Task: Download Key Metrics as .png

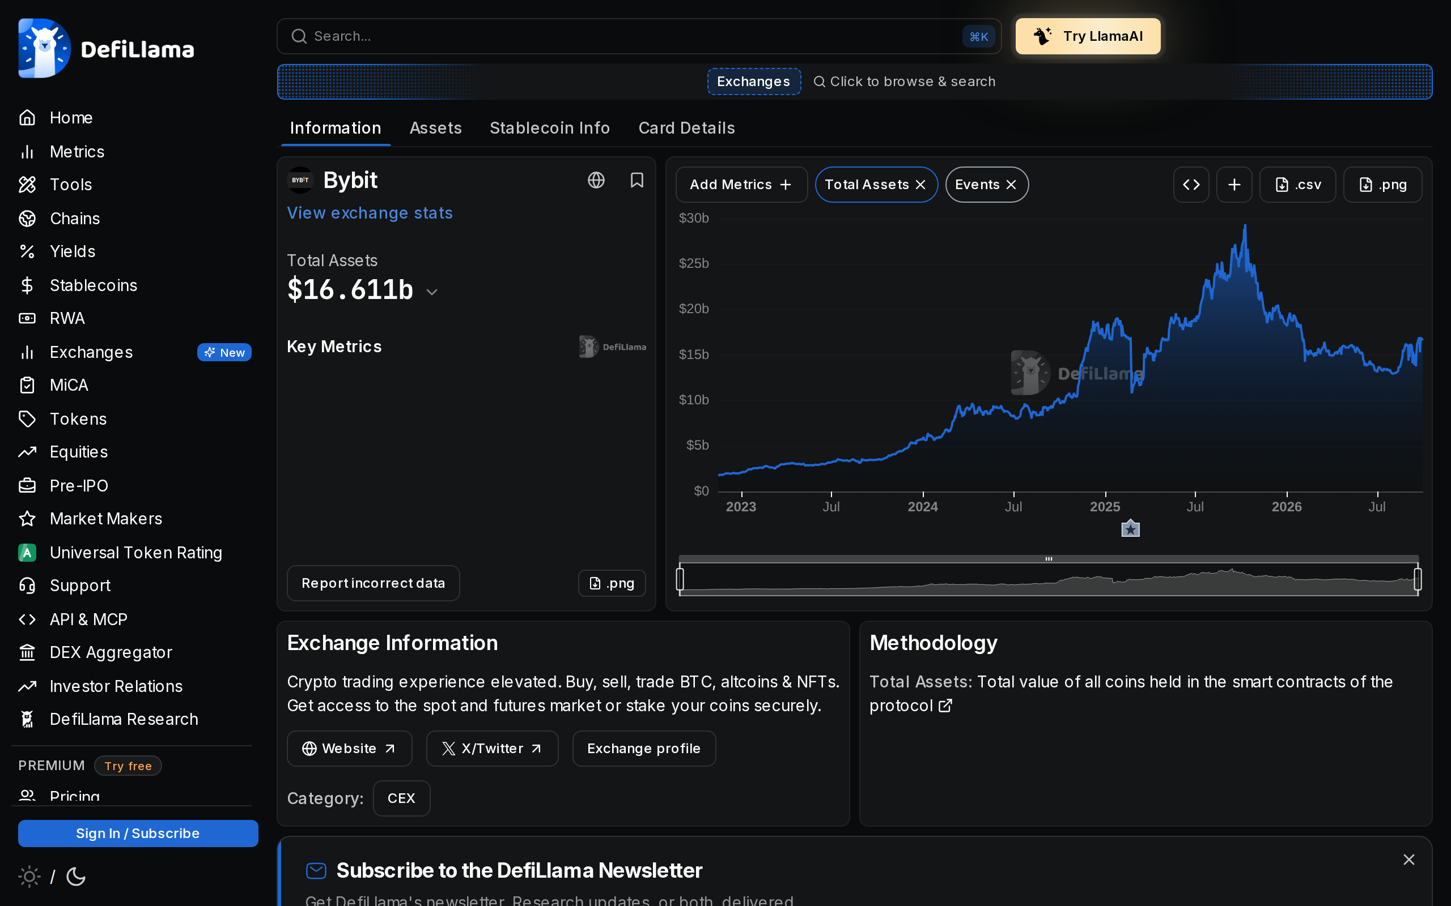Action: [612, 583]
